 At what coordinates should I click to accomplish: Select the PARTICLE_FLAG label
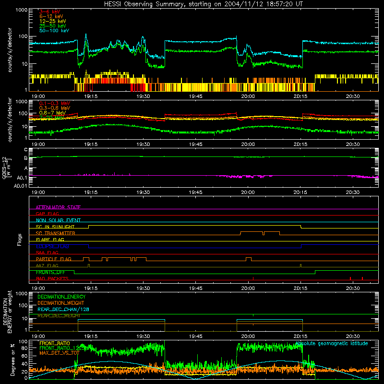[x=54, y=259]
